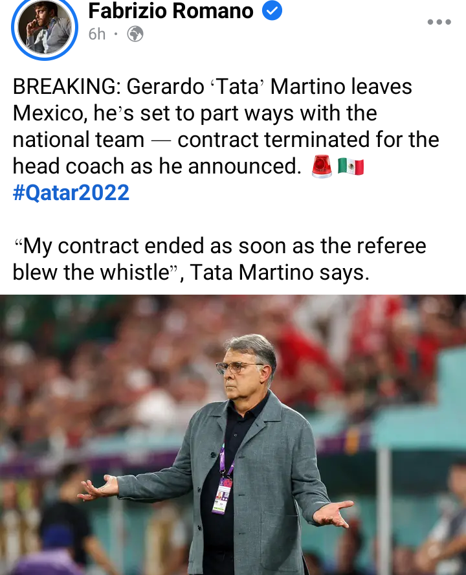Open the three-dot post options menu
Screen dimensions: 466x575
click(439, 22)
